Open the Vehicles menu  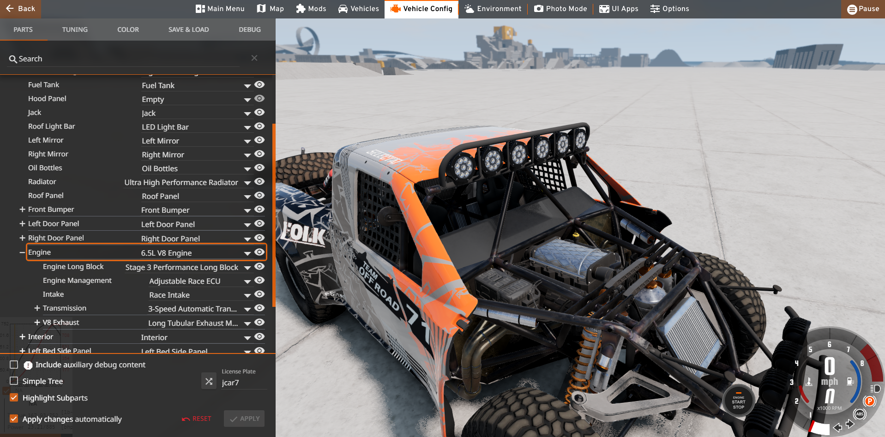point(359,9)
